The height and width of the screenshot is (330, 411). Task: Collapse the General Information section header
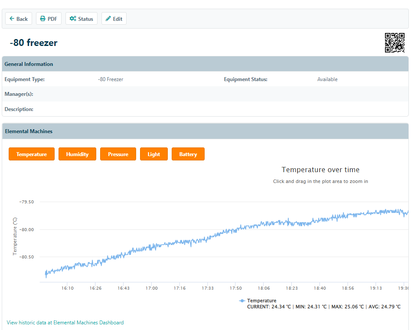click(x=29, y=64)
